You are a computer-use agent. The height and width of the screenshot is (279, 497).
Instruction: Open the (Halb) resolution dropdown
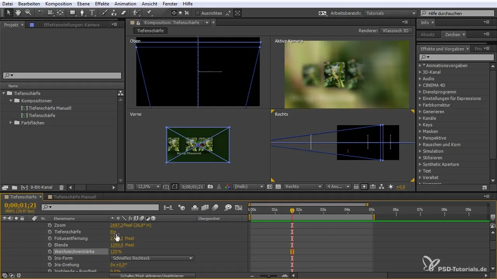pos(248,186)
